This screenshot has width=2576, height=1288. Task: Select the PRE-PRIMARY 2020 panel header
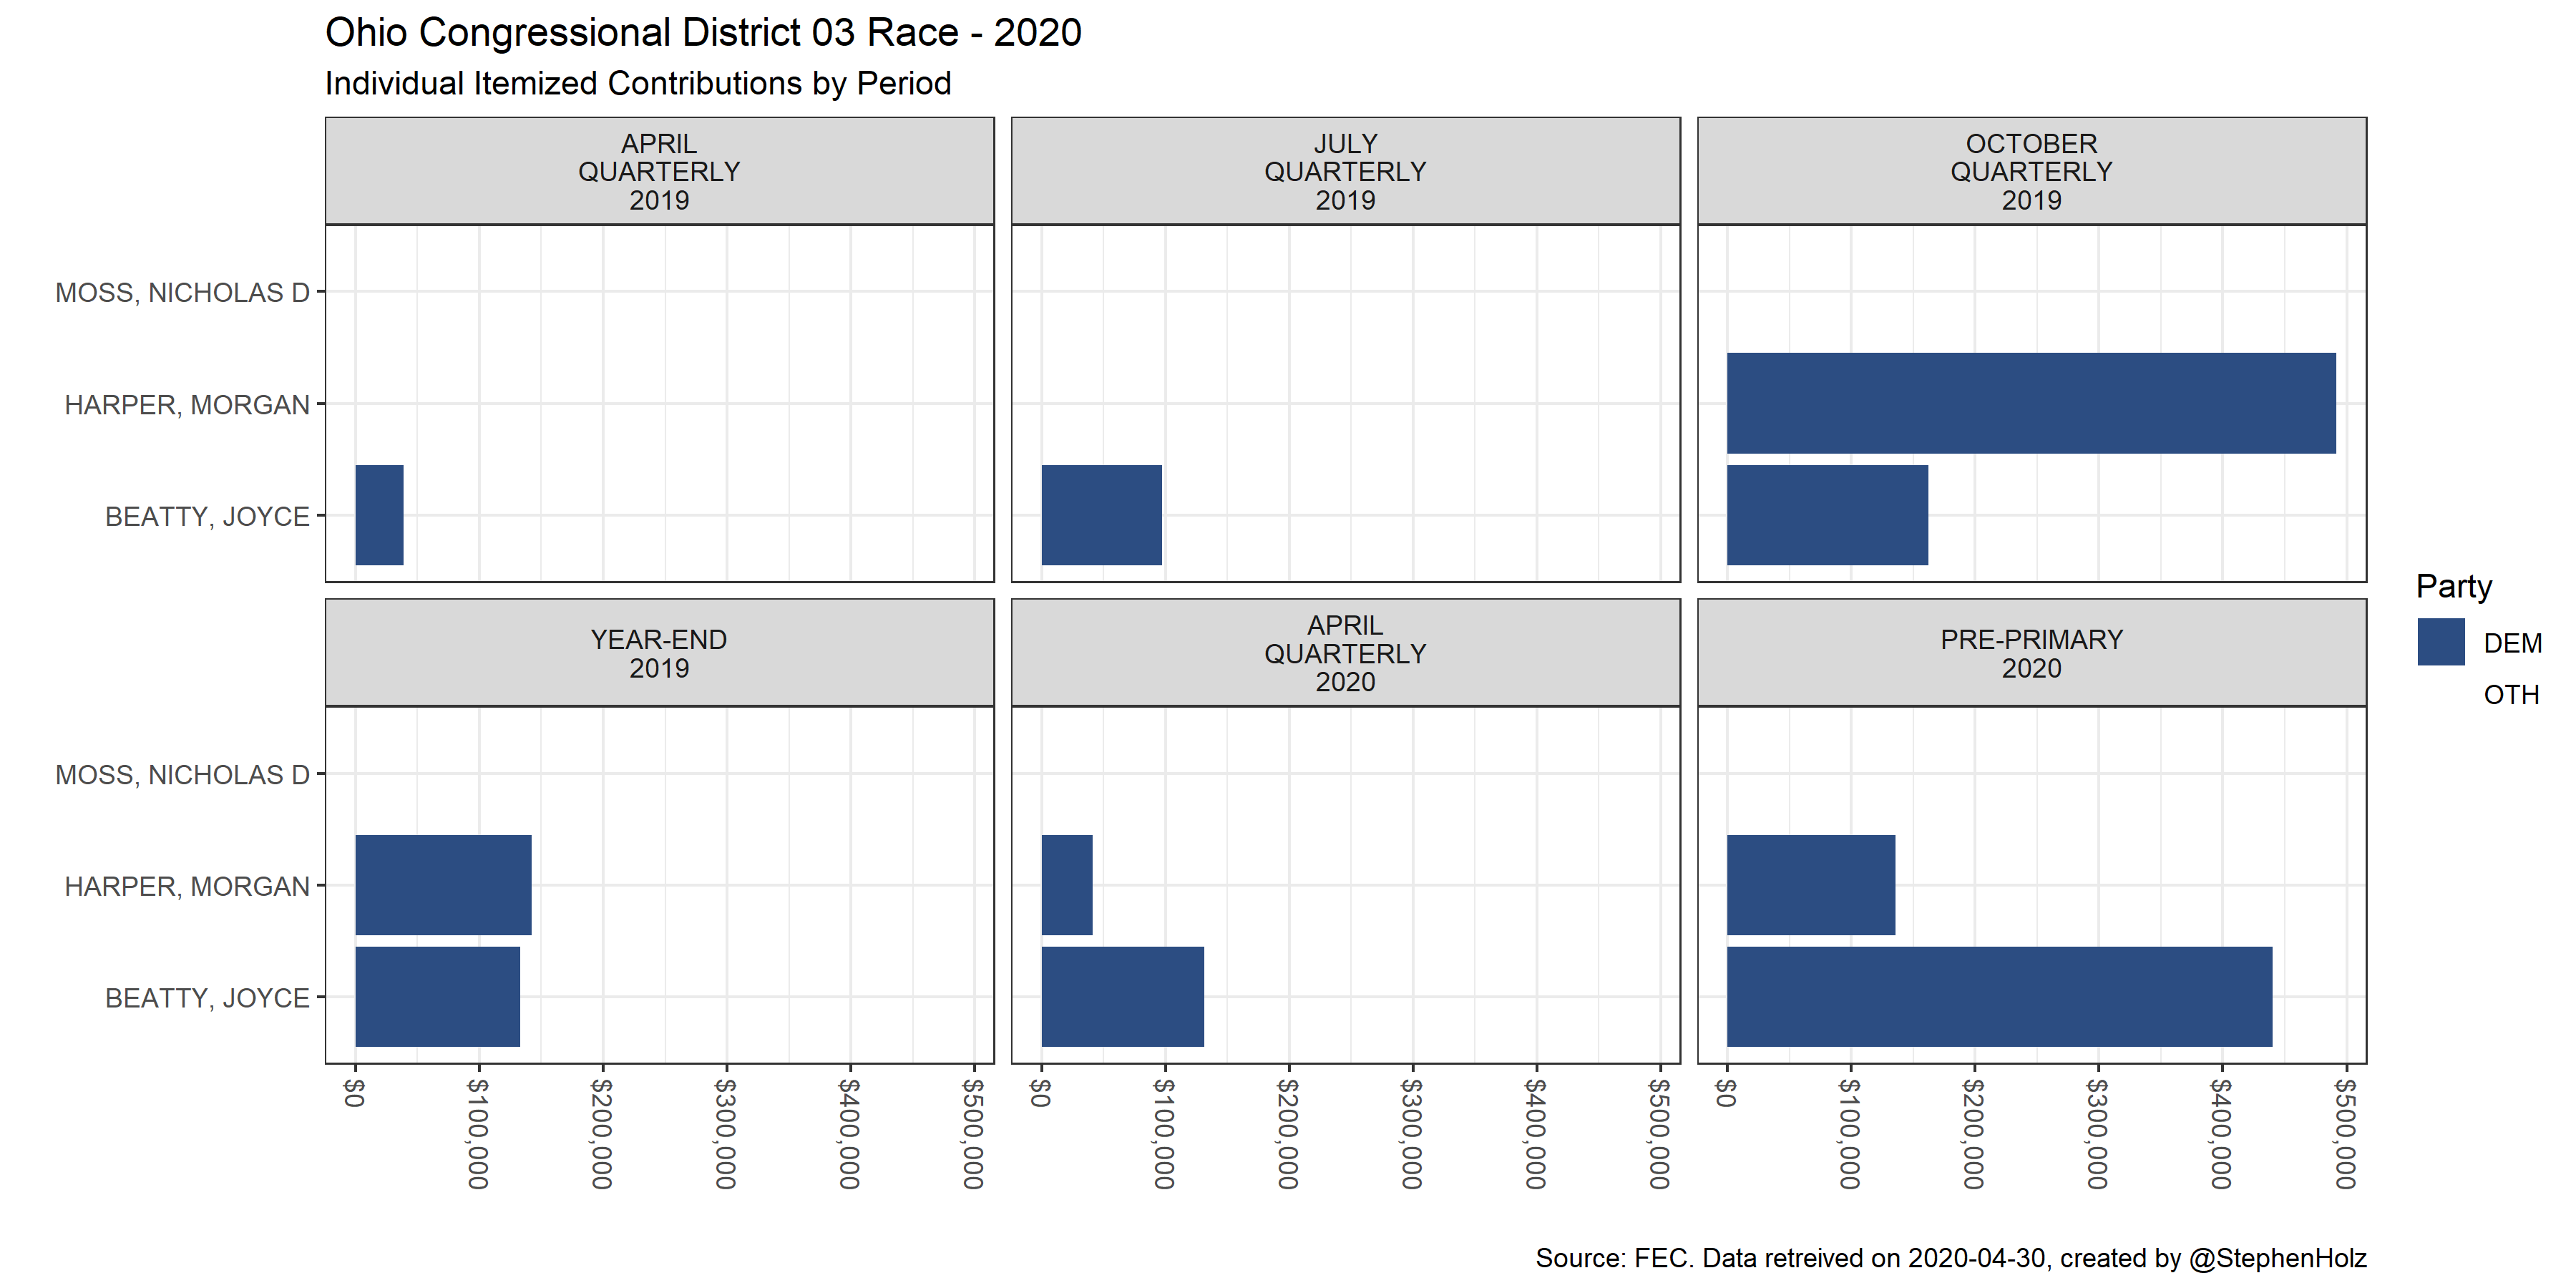click(2031, 654)
